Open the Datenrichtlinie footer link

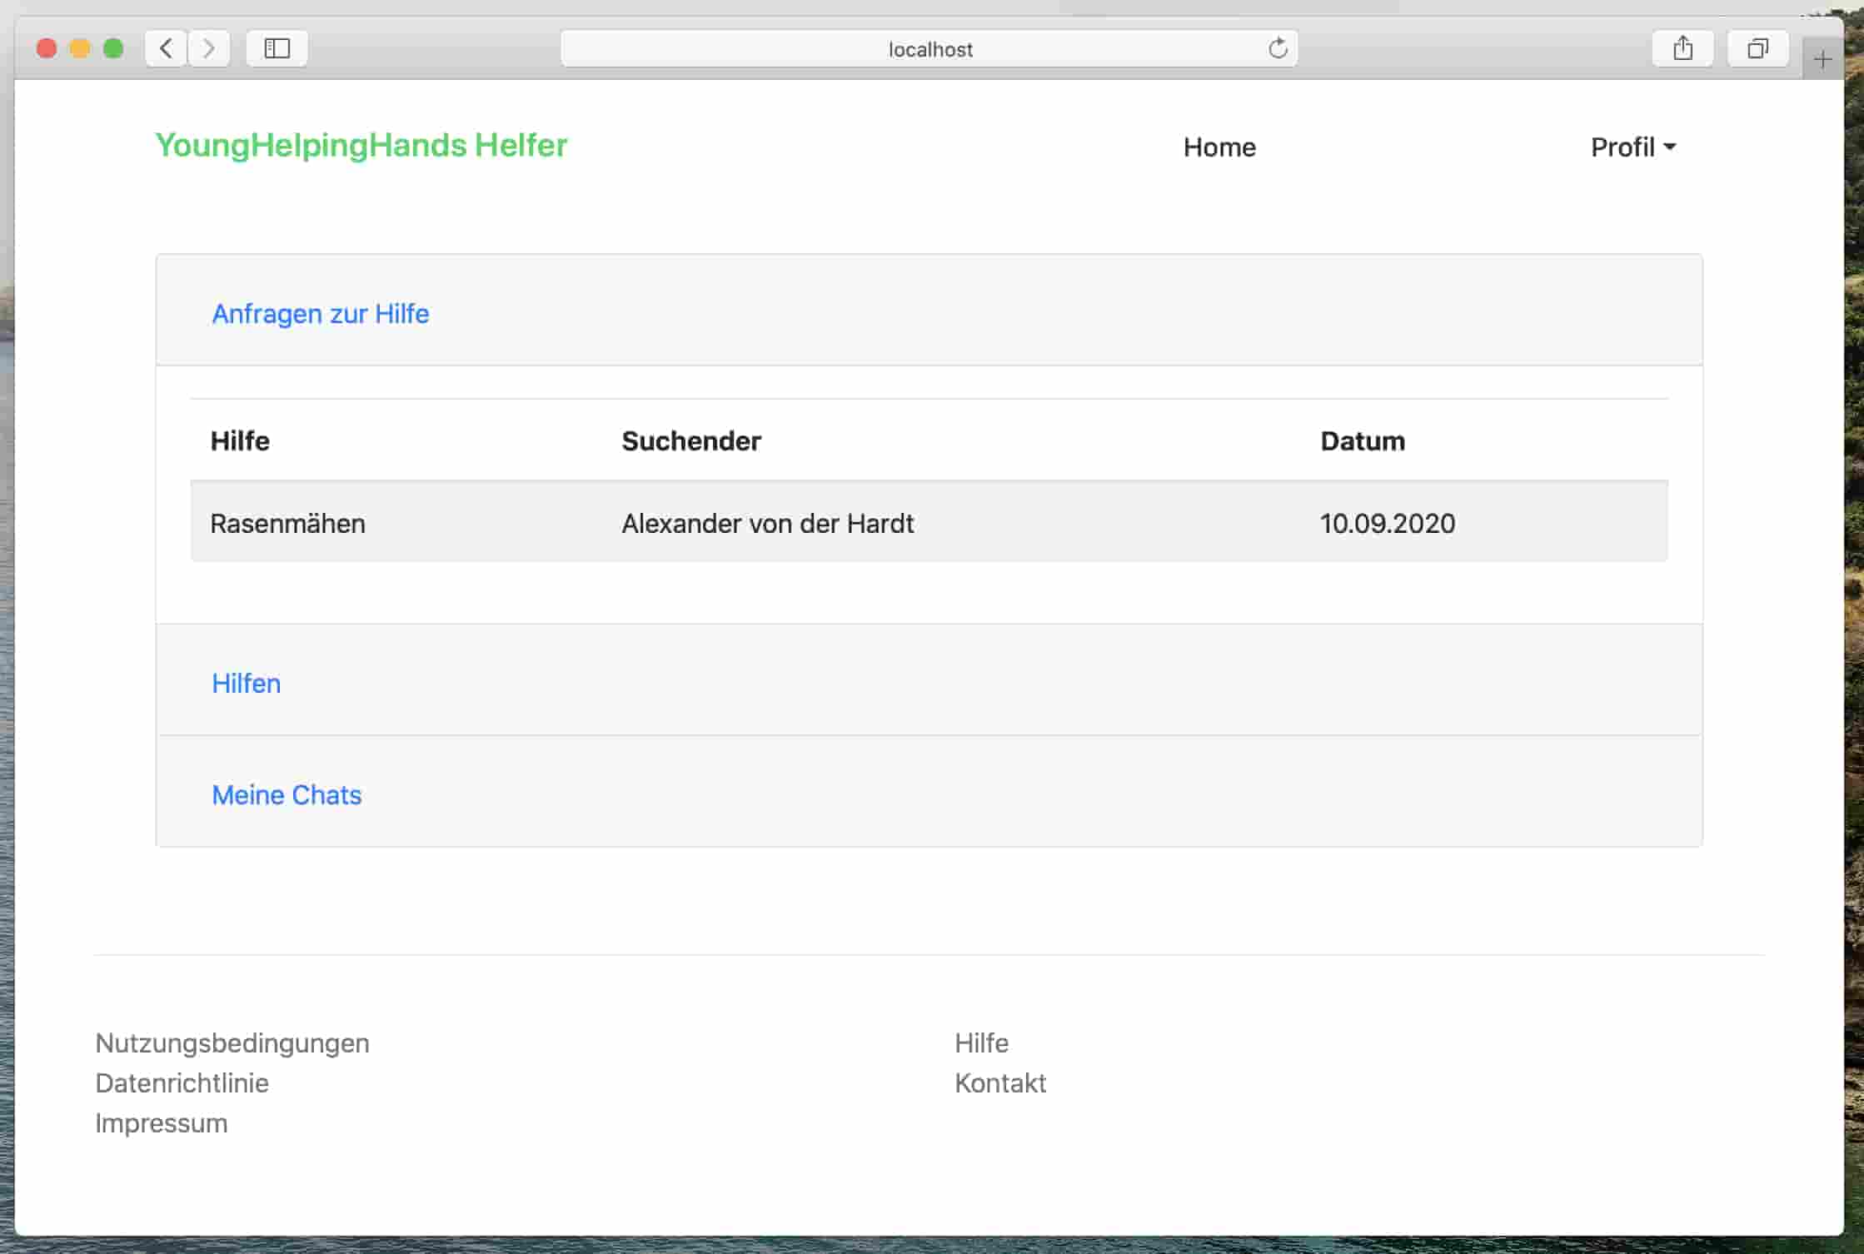click(182, 1083)
